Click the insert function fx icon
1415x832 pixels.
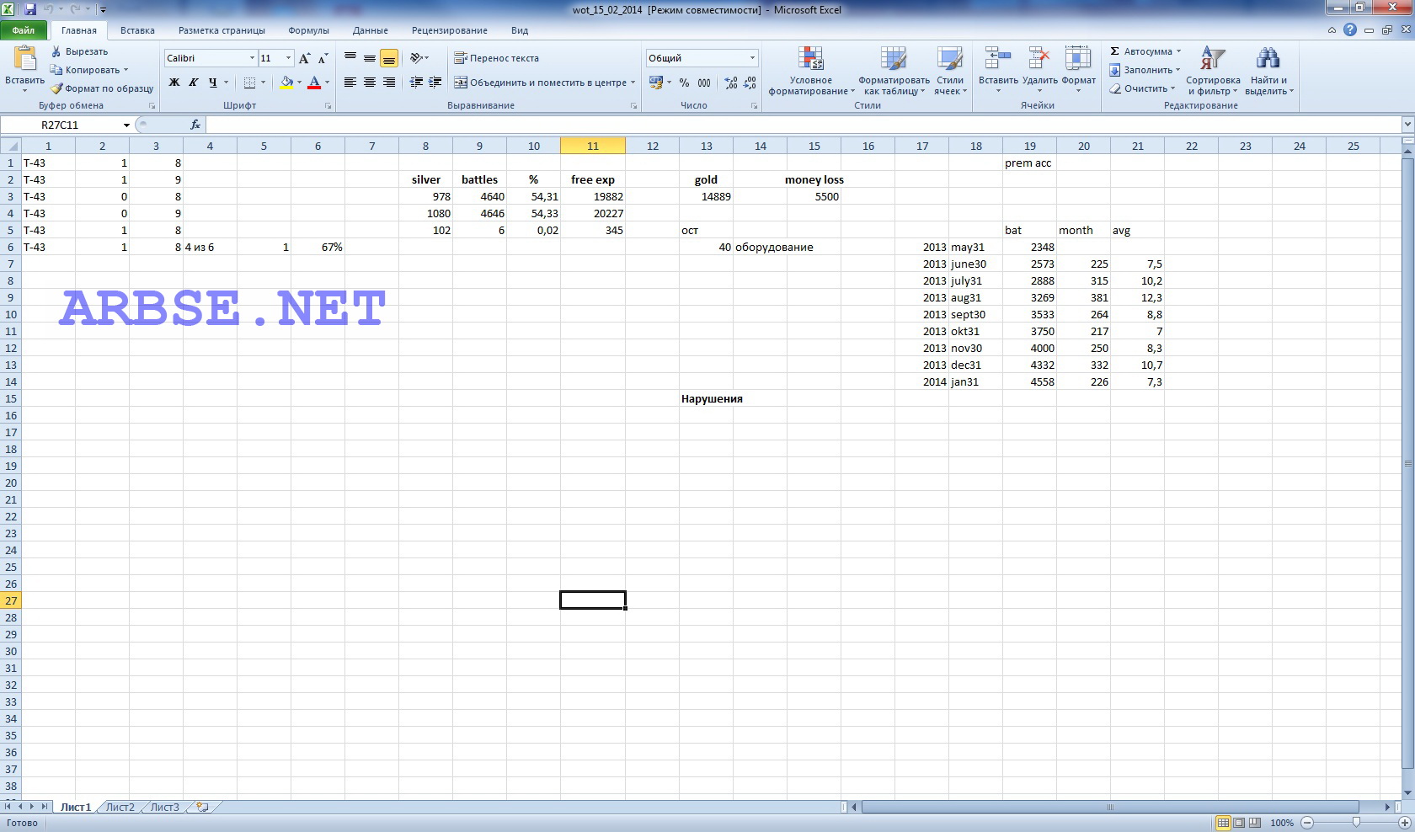[195, 125]
